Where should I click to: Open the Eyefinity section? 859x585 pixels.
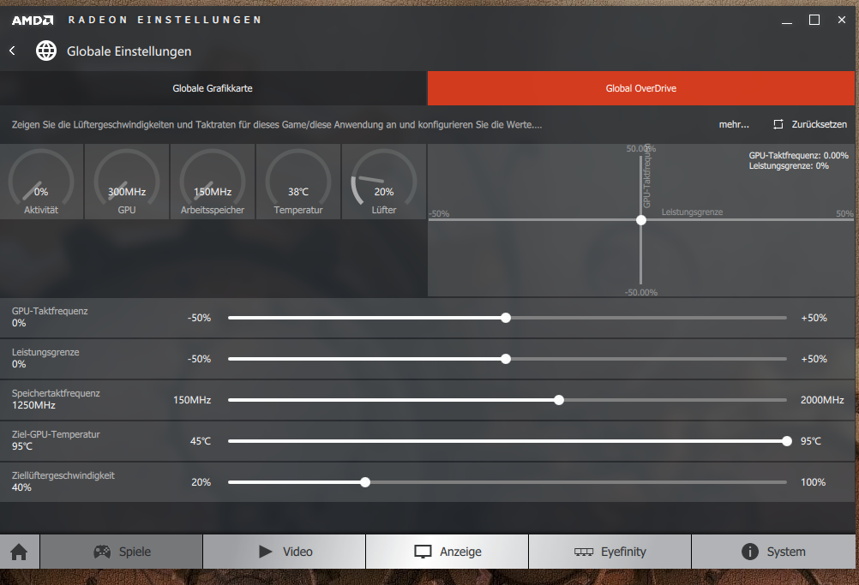[x=610, y=552]
